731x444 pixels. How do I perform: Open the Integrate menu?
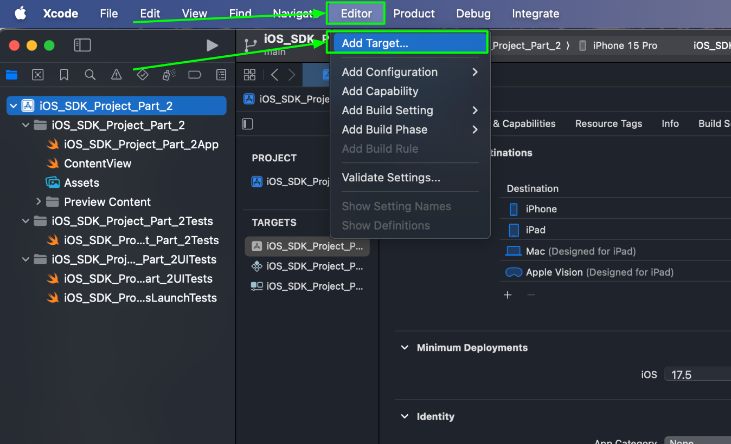536,14
